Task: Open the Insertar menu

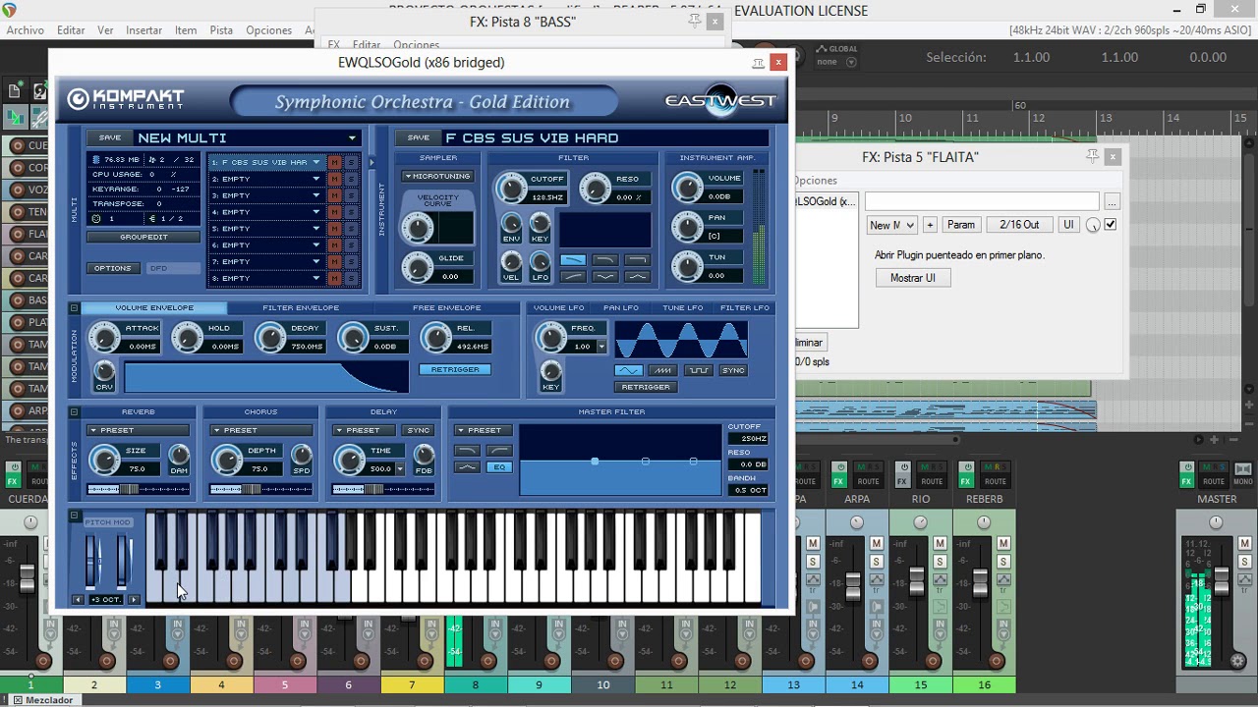Action: coord(143,30)
